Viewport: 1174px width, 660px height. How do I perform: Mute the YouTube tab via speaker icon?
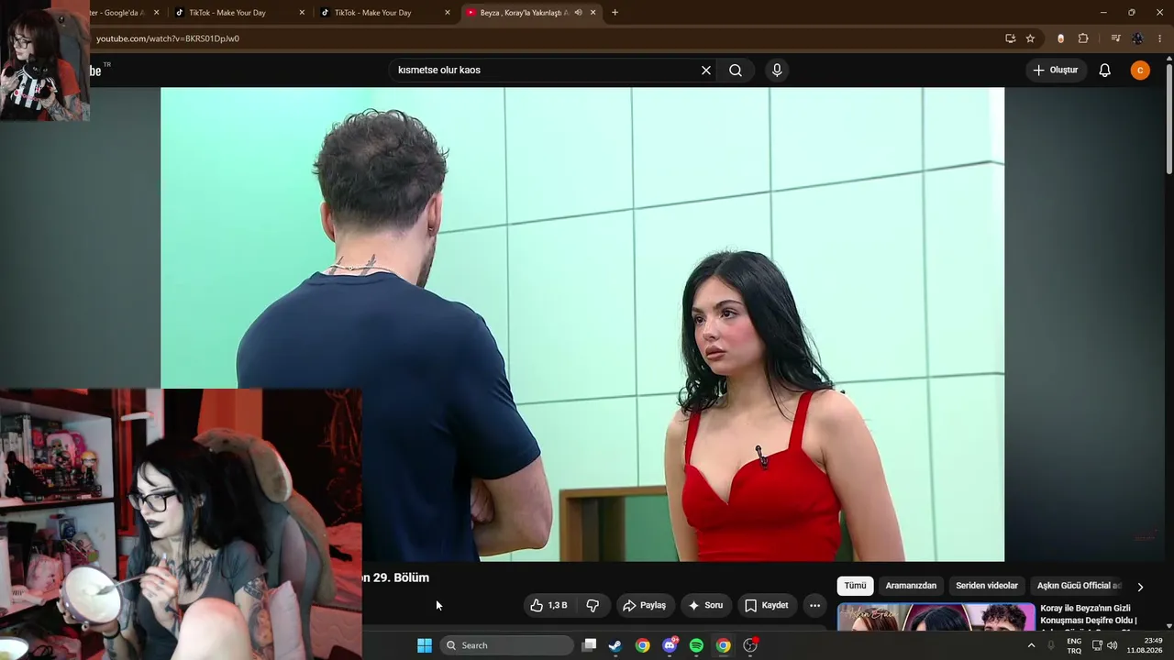click(578, 13)
